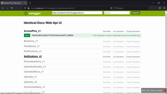167x94 pixels.
Task: Expand the UploadedAudios_v1 section
Action: point(35,67)
